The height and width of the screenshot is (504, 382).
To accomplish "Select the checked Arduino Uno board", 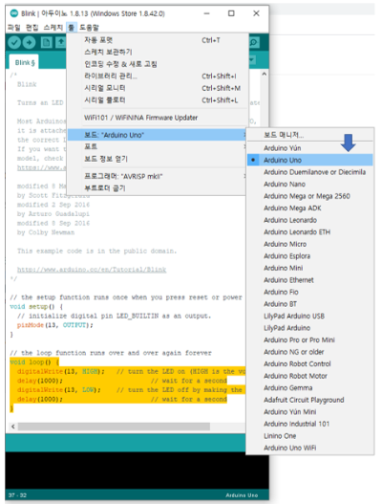I will coord(309,160).
